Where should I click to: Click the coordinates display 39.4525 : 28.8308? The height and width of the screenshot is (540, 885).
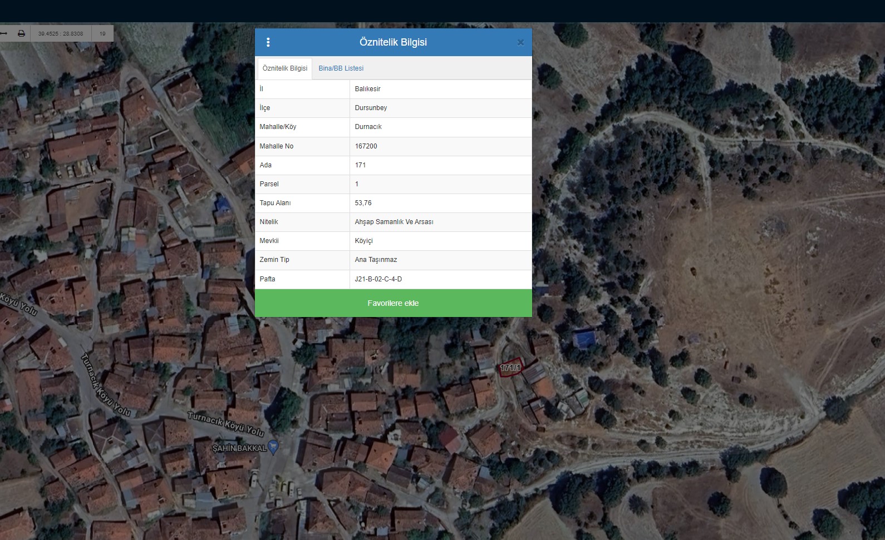[x=61, y=33]
